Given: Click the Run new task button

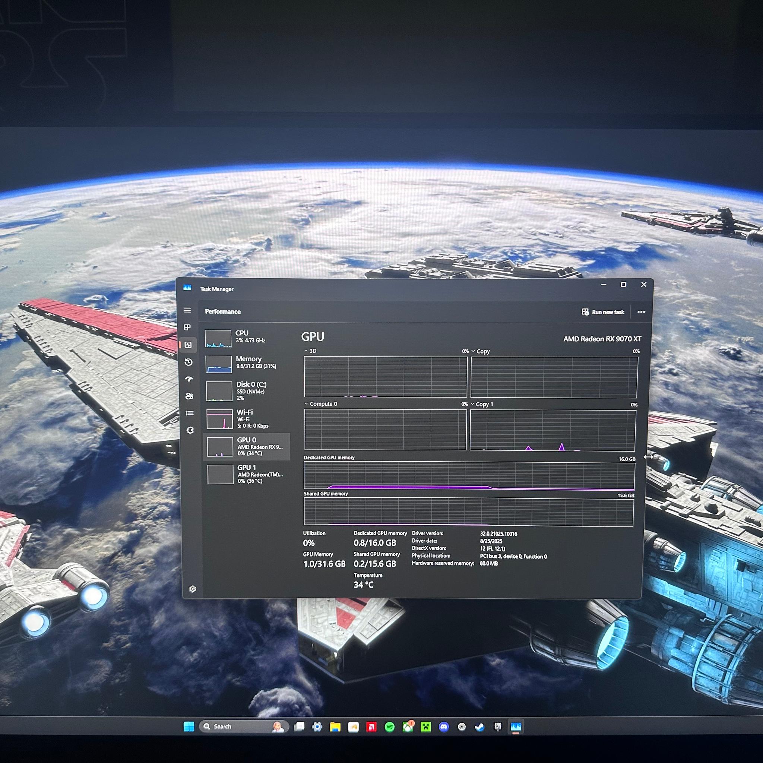Looking at the screenshot, I should pyautogui.click(x=603, y=312).
